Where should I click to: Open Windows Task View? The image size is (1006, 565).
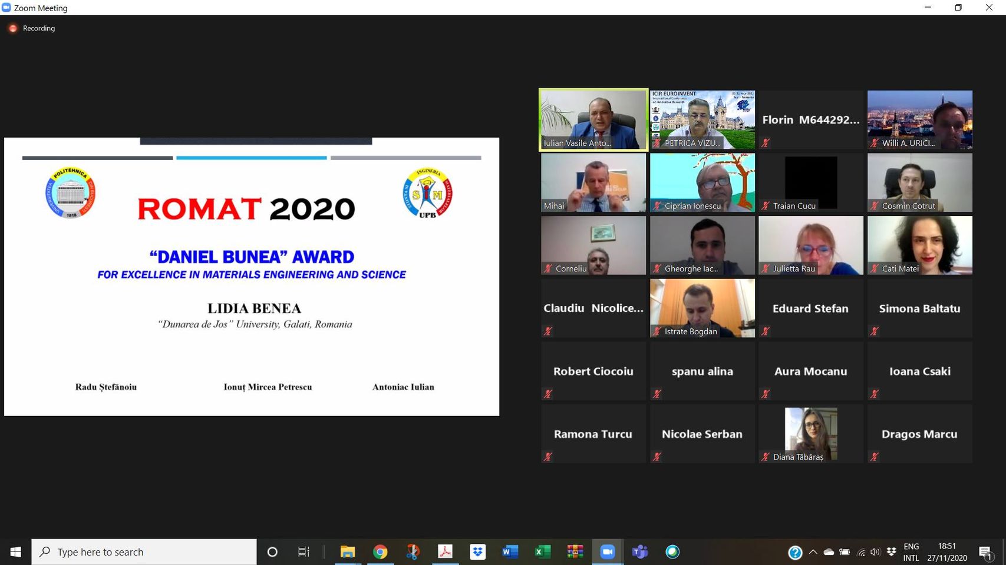(x=304, y=552)
